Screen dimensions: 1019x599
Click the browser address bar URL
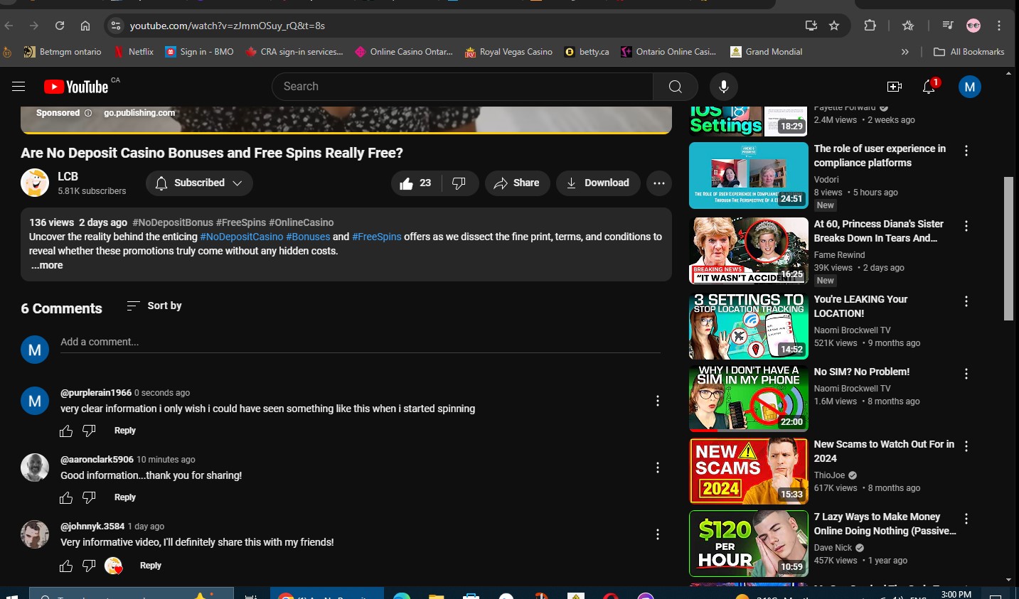click(x=228, y=26)
